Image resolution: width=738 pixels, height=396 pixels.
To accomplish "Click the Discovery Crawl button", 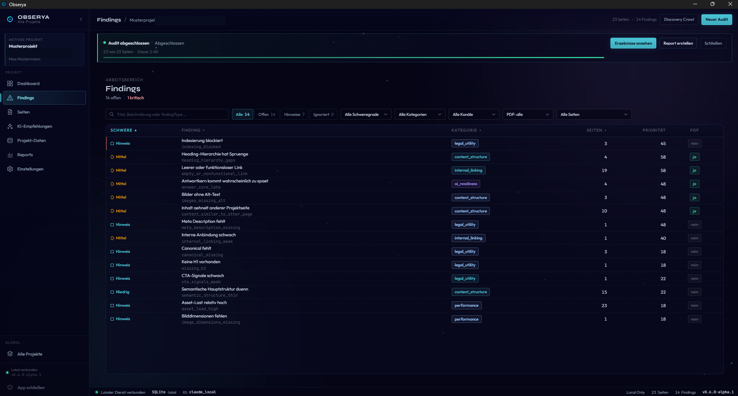I will pos(679,20).
